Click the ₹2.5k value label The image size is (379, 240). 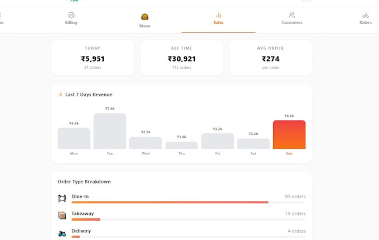tap(145, 132)
